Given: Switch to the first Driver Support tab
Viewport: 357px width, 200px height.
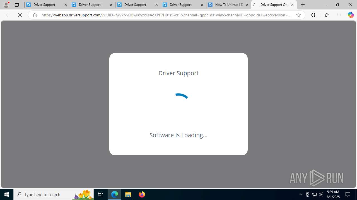Looking at the screenshot, I should coord(47,5).
